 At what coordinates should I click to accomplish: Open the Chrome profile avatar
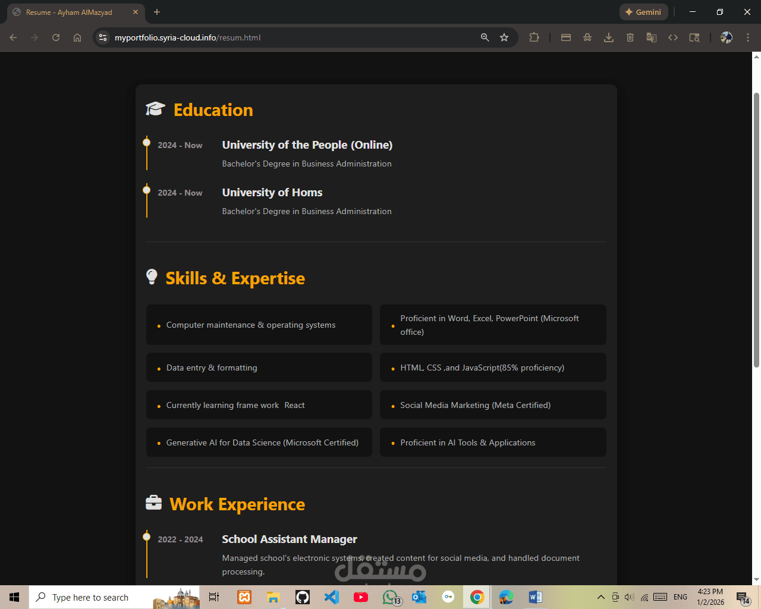(x=727, y=37)
